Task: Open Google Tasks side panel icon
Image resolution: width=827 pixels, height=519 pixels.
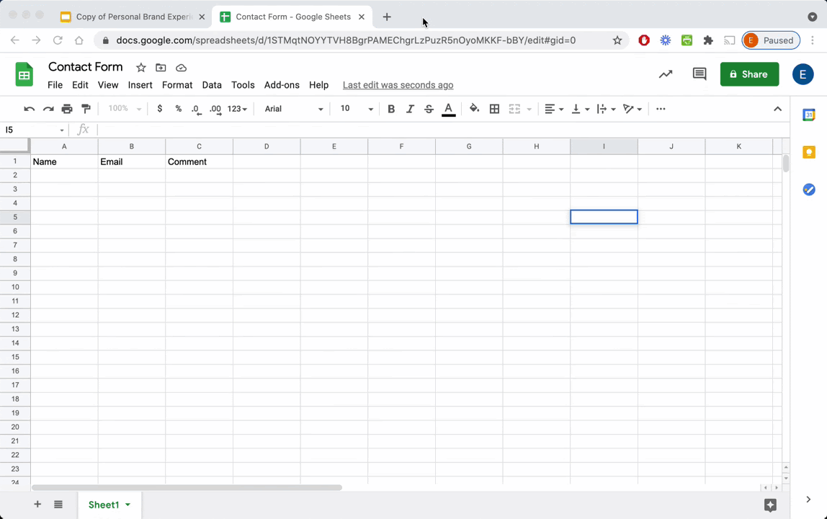Action: [x=808, y=190]
